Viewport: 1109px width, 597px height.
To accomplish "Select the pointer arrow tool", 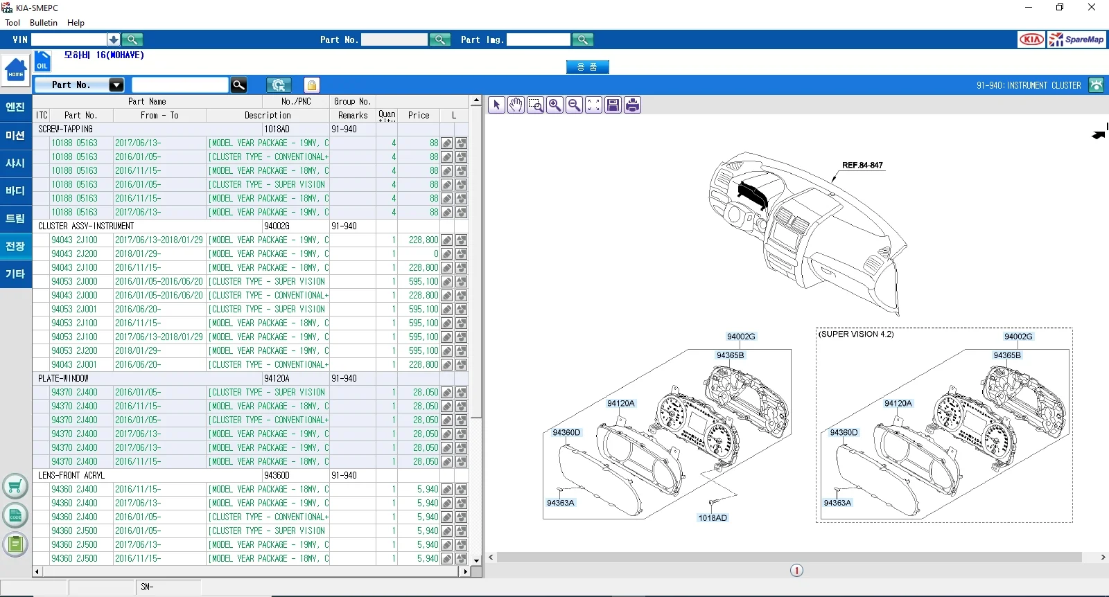I will [x=496, y=105].
